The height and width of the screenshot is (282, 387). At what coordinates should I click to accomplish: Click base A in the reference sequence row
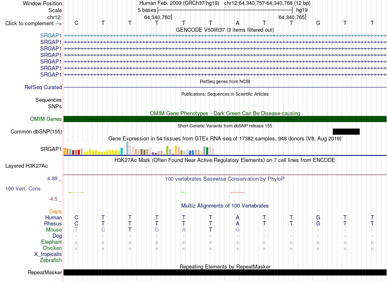[237, 23]
